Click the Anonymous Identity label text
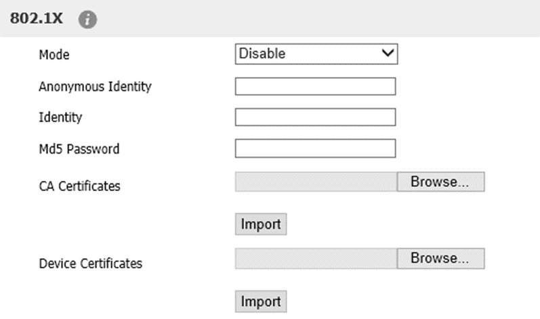The image size is (540, 319). click(x=95, y=87)
